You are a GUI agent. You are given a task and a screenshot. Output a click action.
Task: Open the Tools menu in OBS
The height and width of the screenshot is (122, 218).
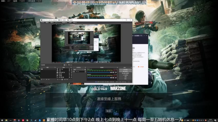click(70, 23)
